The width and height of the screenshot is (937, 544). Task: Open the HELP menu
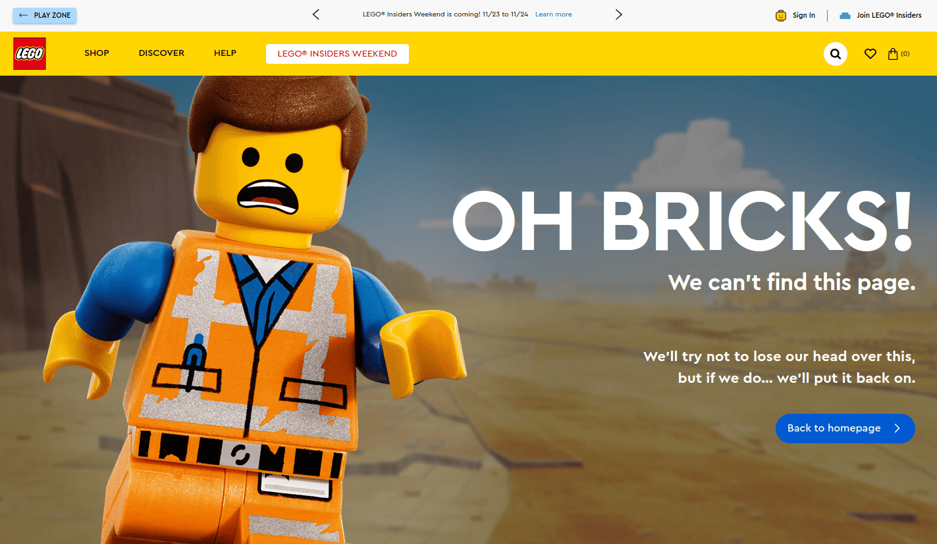pyautogui.click(x=225, y=53)
